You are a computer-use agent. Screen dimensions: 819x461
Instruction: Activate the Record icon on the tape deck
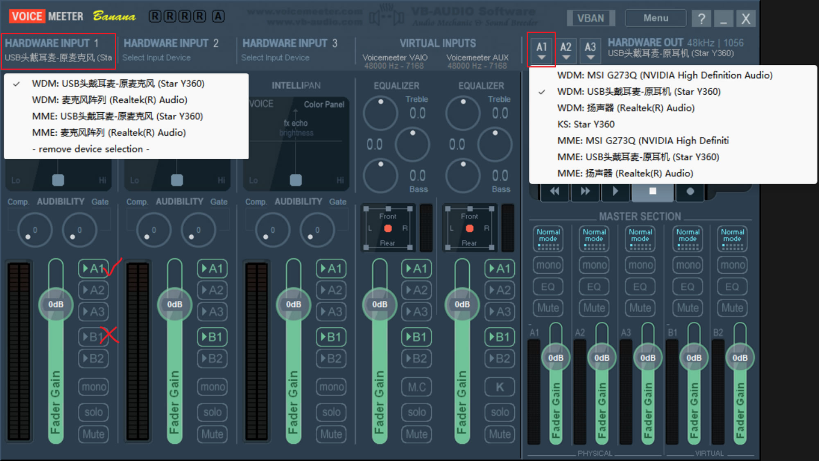(x=690, y=191)
